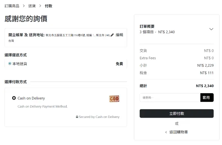
Task: Click the Cash on Delivery label text
Action: tap(31, 98)
